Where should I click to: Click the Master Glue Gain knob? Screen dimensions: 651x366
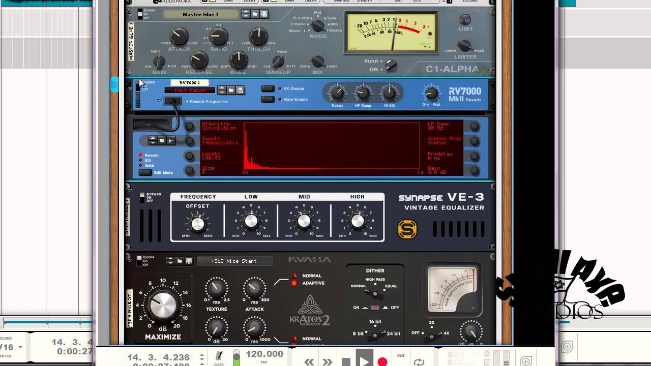point(159,62)
